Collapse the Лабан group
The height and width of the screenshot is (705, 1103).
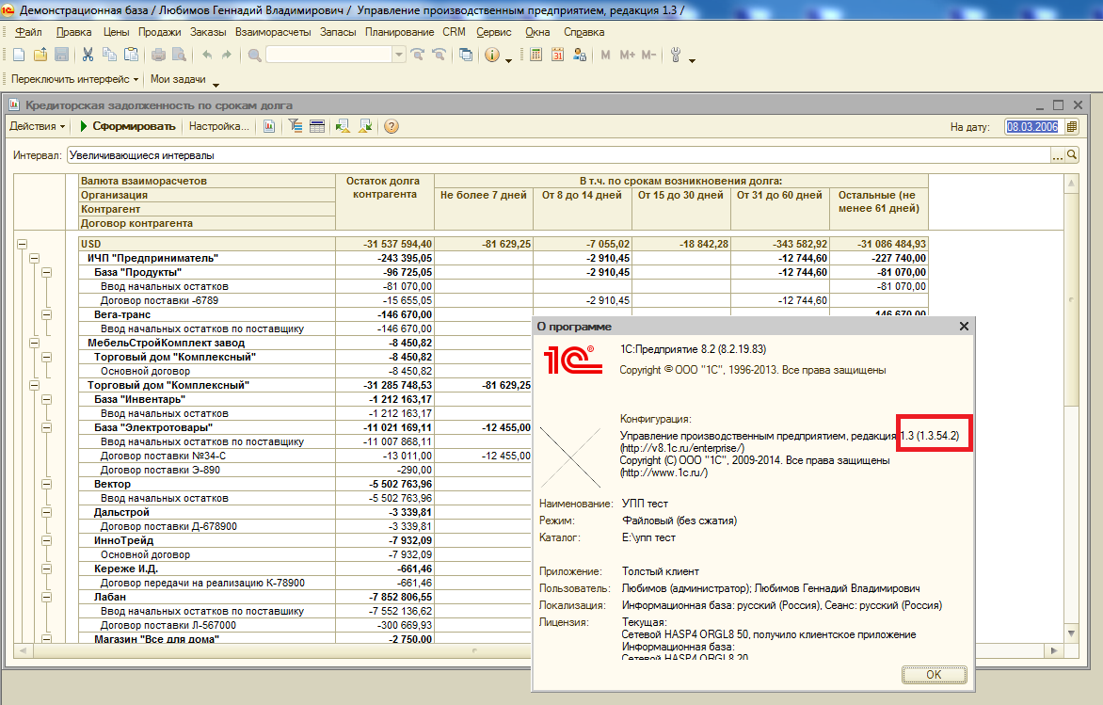pyautogui.click(x=46, y=597)
